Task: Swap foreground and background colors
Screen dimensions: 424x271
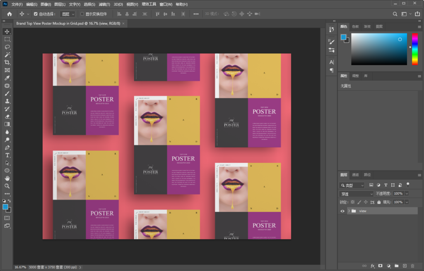Action: (x=10, y=201)
